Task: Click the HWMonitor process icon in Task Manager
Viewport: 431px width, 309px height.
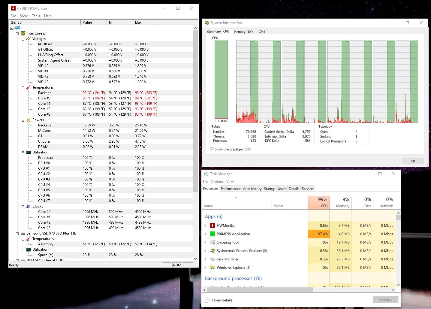Action: click(212, 226)
